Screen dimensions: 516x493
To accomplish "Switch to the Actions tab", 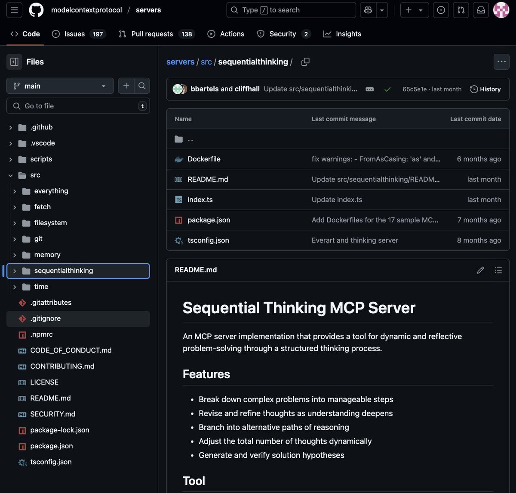I will pyautogui.click(x=226, y=34).
